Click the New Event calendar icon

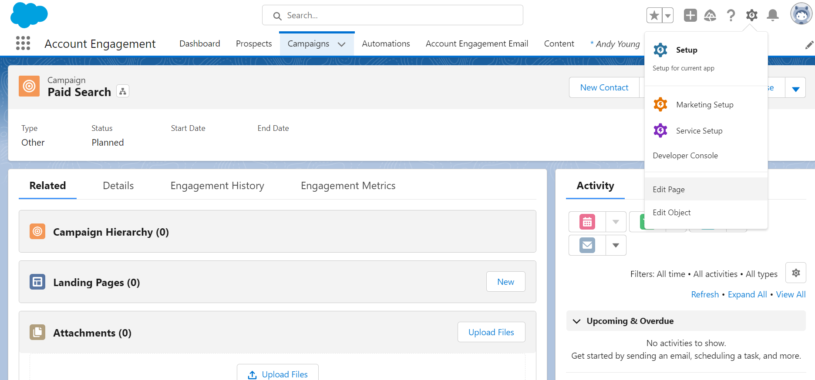587,222
